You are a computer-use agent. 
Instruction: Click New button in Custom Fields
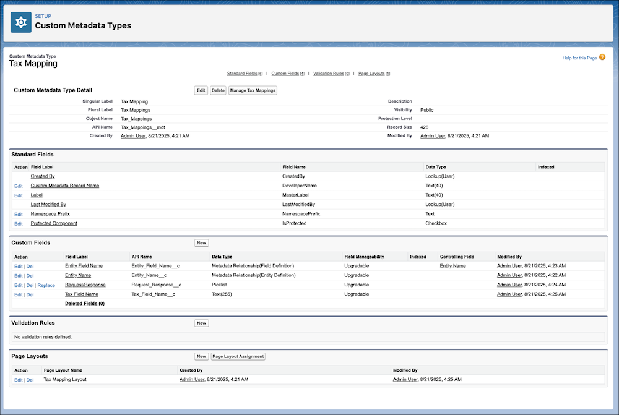pos(201,243)
